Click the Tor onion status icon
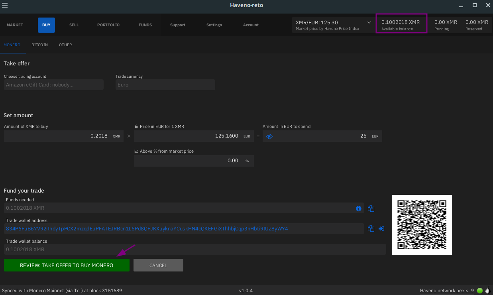This screenshot has height=295, width=493. click(487, 291)
